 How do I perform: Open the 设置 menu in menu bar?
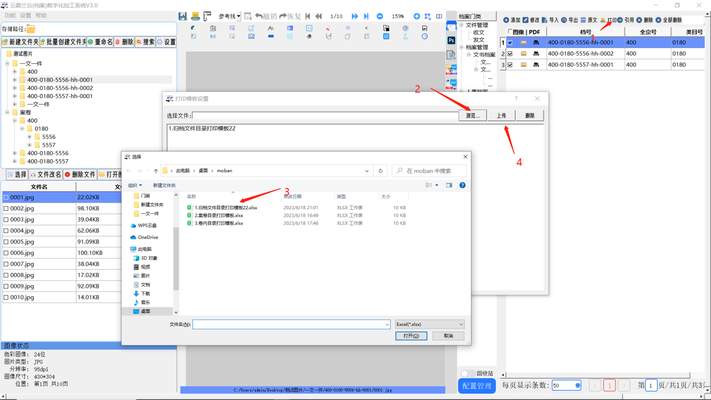(25, 15)
